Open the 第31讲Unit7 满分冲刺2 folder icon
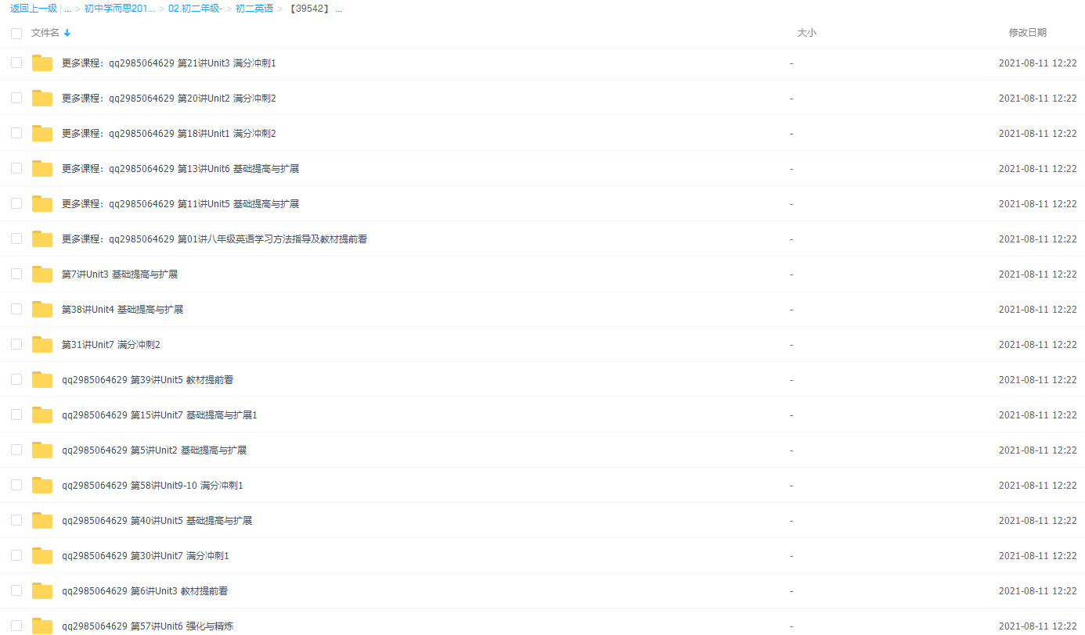The image size is (1085, 635). click(41, 344)
